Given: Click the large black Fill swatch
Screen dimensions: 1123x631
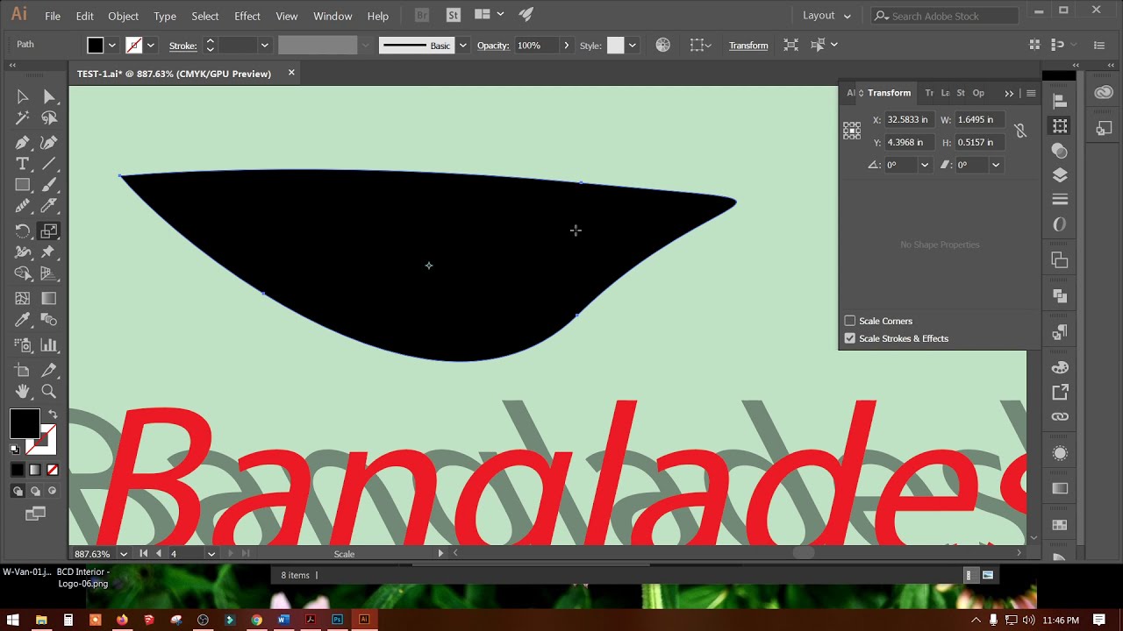Looking at the screenshot, I should [25, 423].
